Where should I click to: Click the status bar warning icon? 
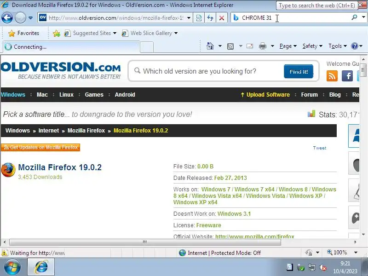click(x=5, y=253)
